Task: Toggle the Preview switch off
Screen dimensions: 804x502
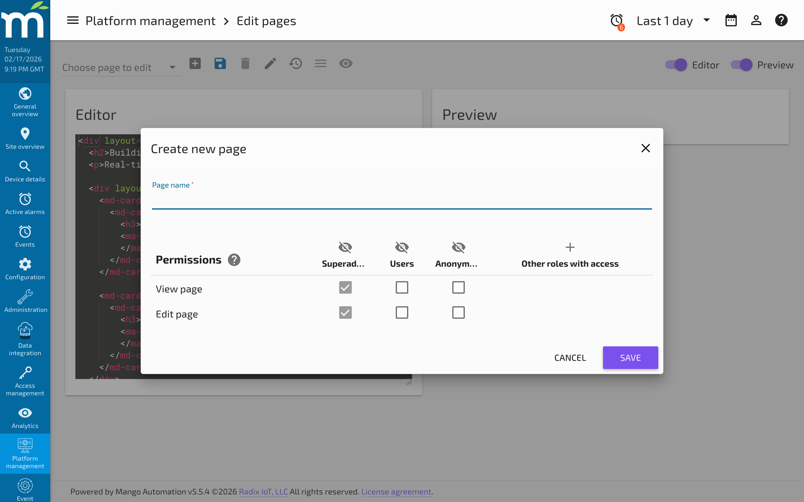Action: pyautogui.click(x=742, y=65)
